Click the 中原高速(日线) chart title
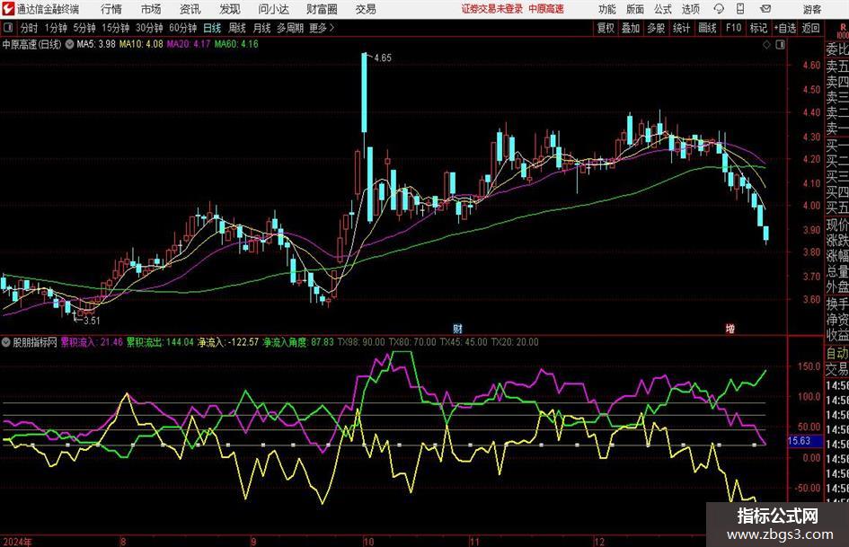This screenshot has height=547, width=849. (32, 44)
